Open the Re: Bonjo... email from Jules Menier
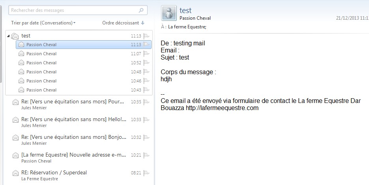The image size is (369, 185). [x=80, y=140]
